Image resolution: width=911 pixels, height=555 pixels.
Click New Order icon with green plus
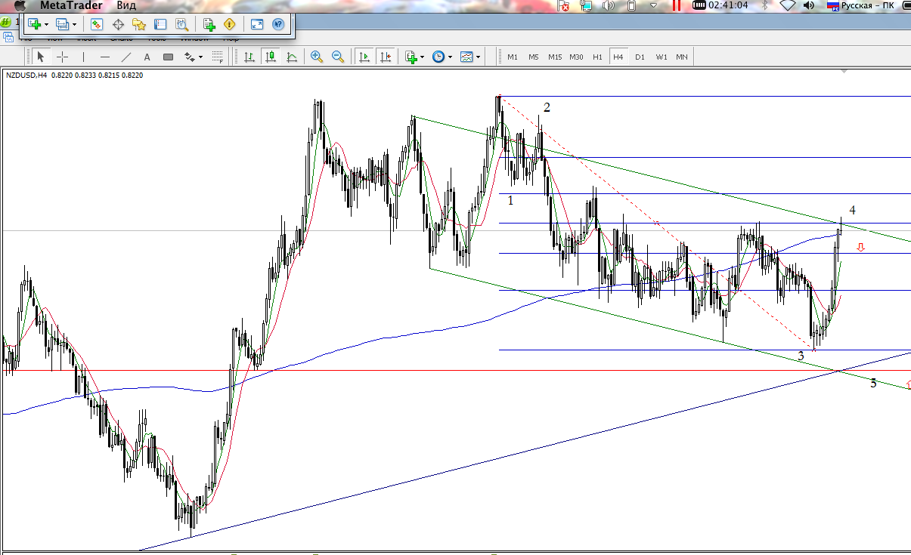click(209, 24)
